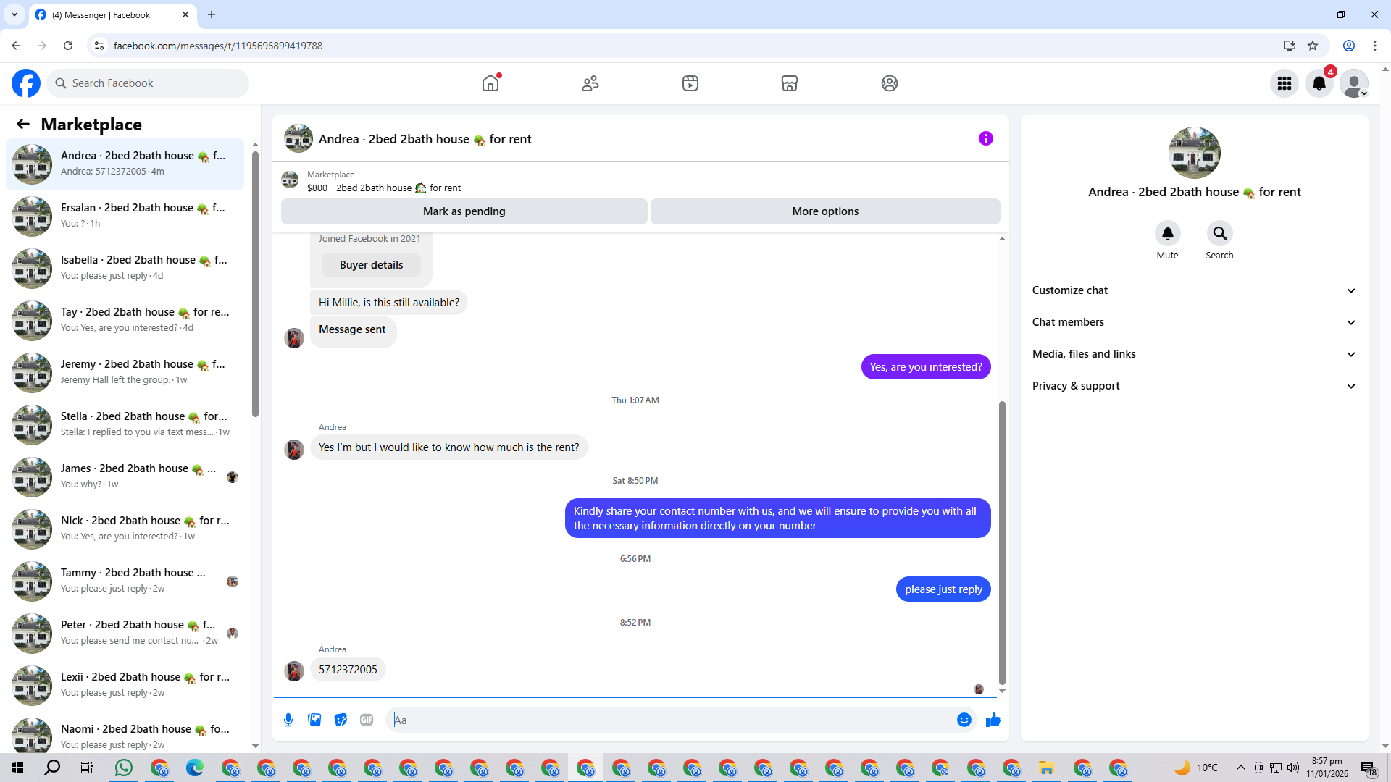
Task: Show hidden system tray icons
Action: [x=1241, y=768]
